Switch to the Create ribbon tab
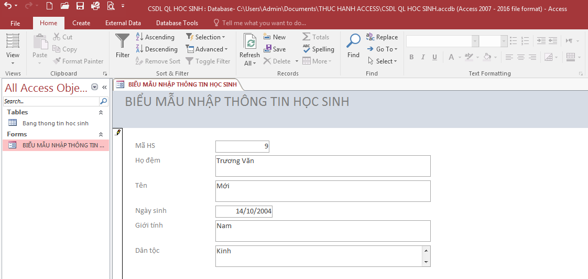This screenshot has width=588, height=279. (81, 23)
